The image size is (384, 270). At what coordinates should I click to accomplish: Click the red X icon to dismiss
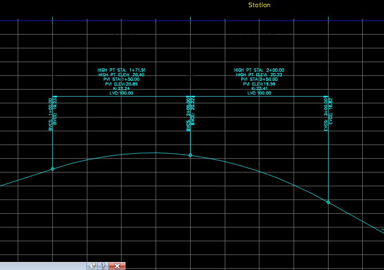[116, 266]
